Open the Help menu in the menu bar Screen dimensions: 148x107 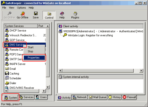(x=31, y=8)
